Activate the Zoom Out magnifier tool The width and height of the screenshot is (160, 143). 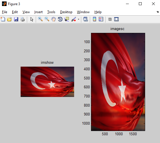[x=47, y=19]
